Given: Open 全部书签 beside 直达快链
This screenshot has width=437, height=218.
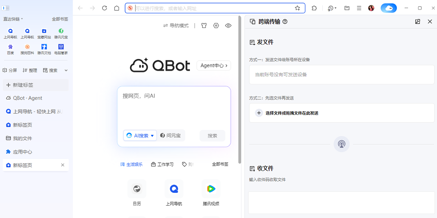Looking at the screenshot, I should click(x=60, y=19).
